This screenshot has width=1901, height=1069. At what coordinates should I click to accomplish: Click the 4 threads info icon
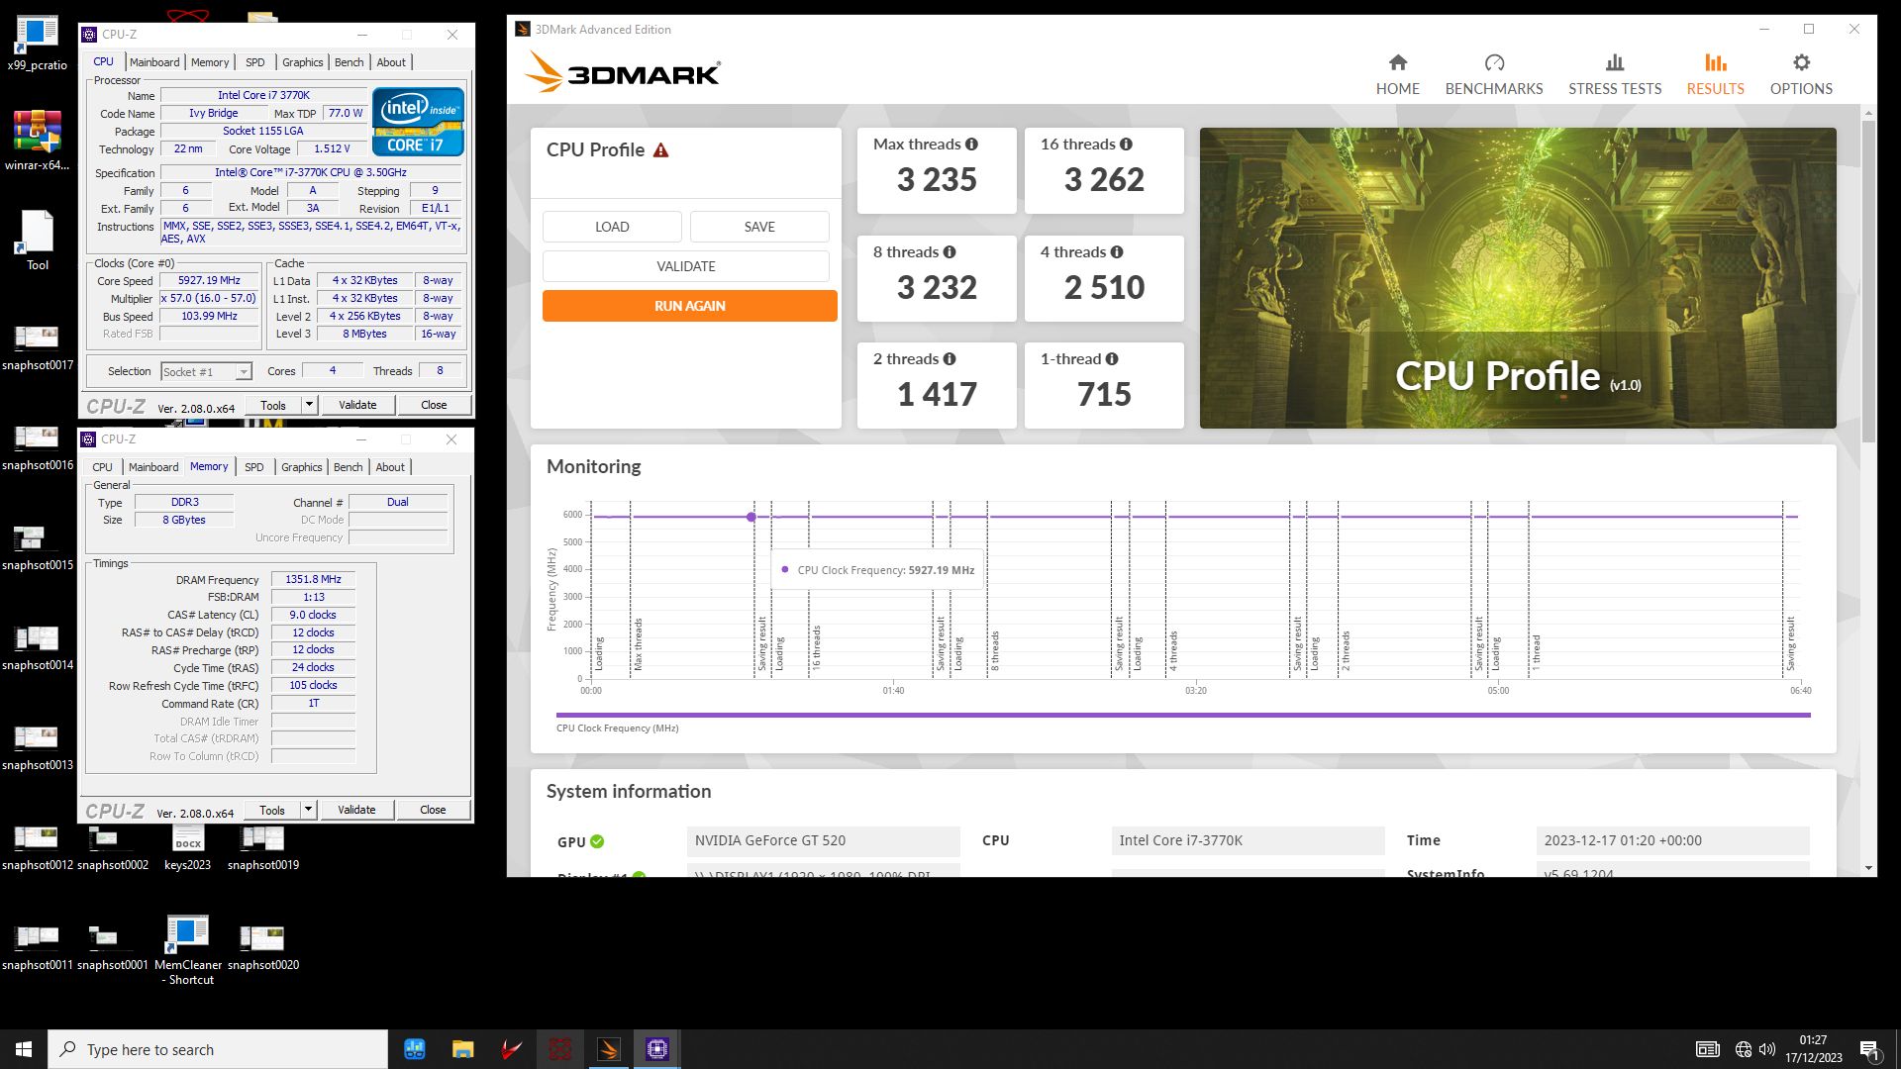[x=1117, y=252]
